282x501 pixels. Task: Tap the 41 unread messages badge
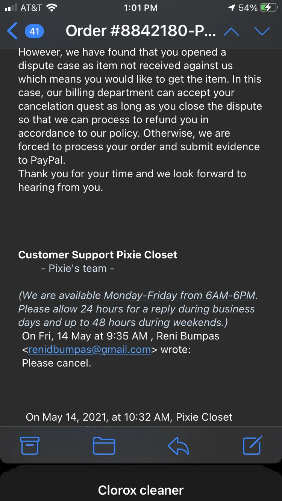35,31
